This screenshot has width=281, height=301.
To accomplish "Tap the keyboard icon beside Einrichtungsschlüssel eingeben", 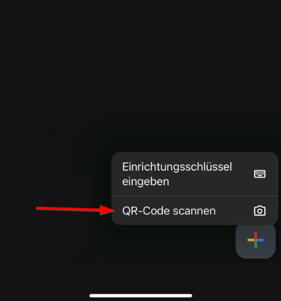I will pyautogui.click(x=260, y=174).
